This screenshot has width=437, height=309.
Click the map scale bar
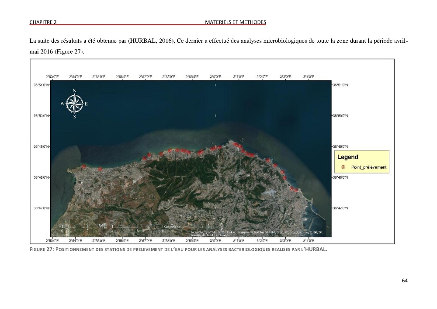(x=113, y=228)
